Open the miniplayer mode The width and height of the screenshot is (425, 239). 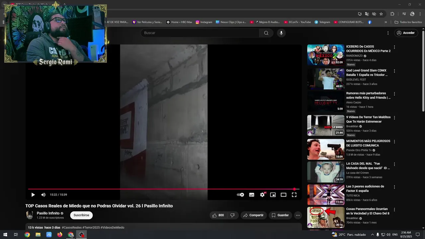pyautogui.click(x=273, y=195)
